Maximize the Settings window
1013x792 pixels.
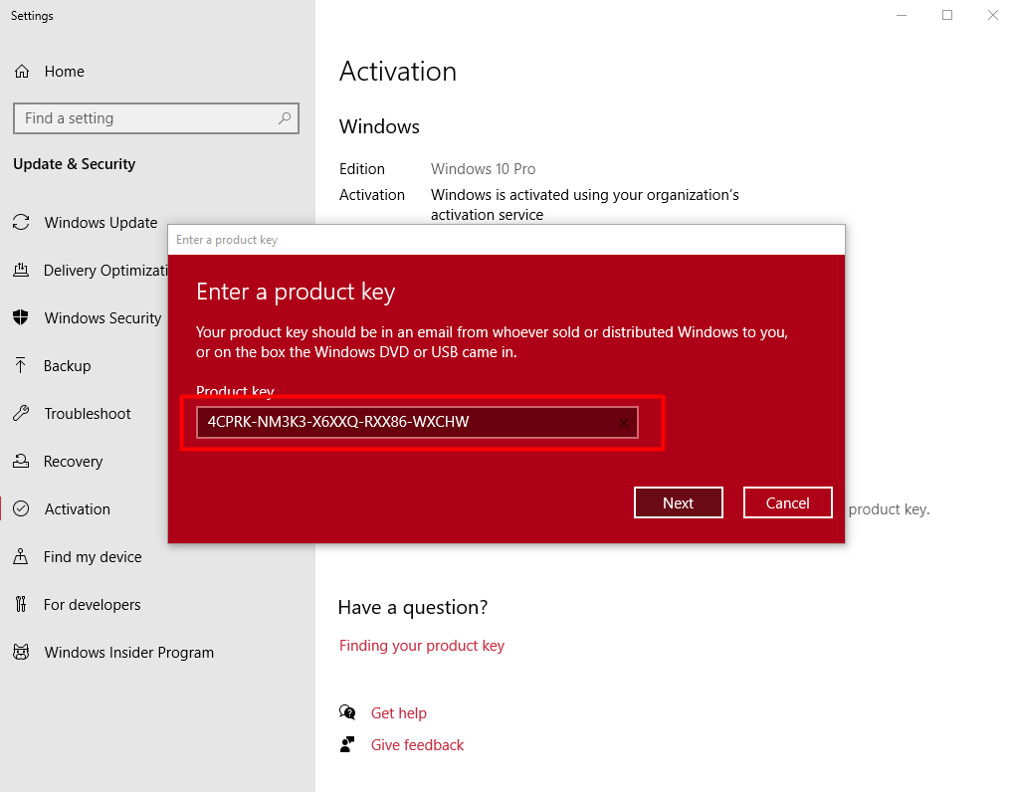947,16
